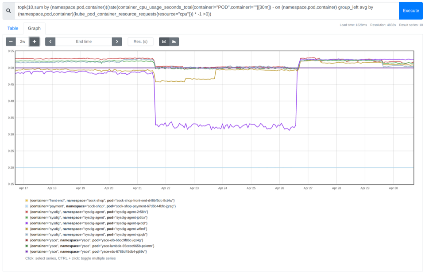Switch to the Table tab
425x273 pixels.
[x=12, y=28]
